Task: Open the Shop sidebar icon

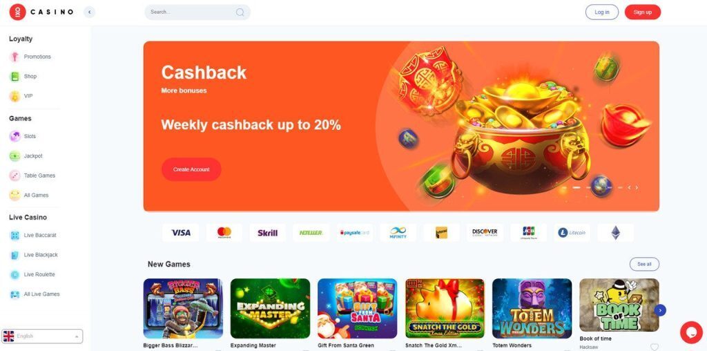Action: click(x=15, y=76)
